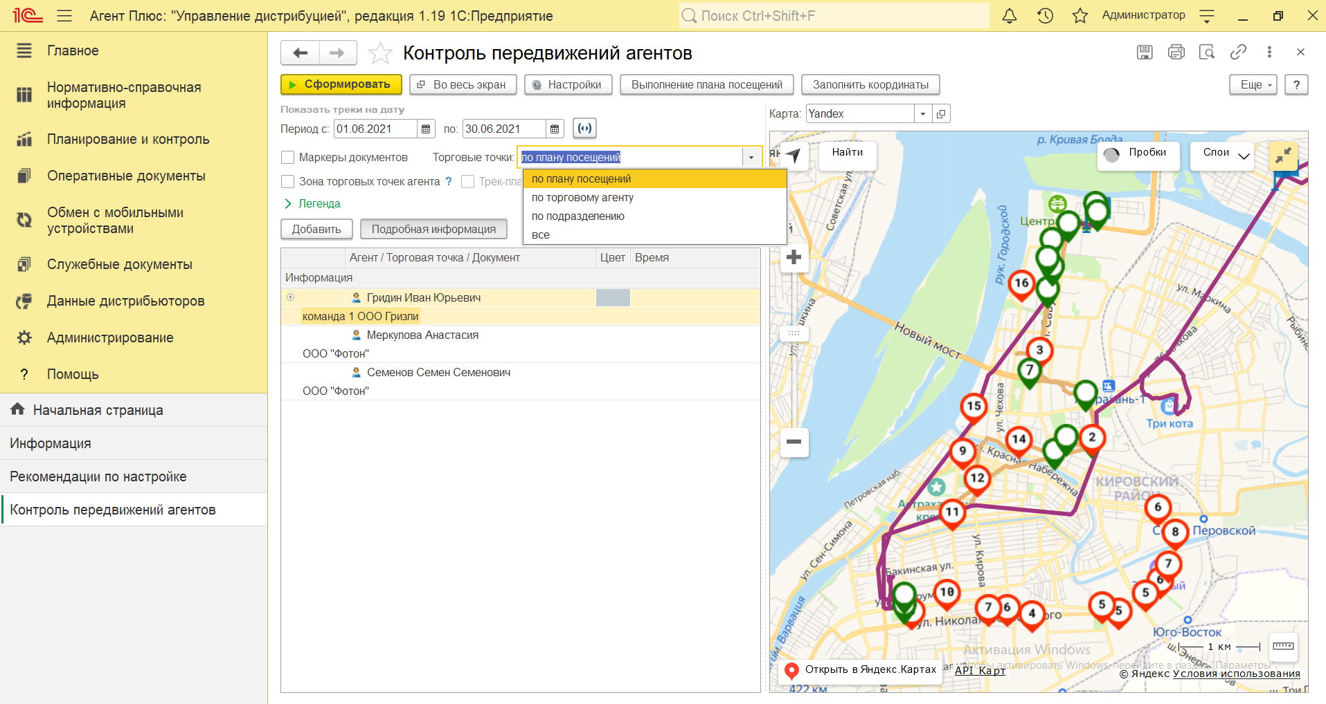This screenshot has height=704, width=1326.
Task: Open the history clock icon
Action: click(1045, 15)
